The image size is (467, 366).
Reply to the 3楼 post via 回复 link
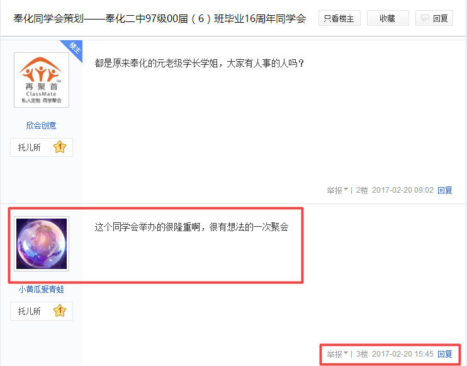coord(445,354)
